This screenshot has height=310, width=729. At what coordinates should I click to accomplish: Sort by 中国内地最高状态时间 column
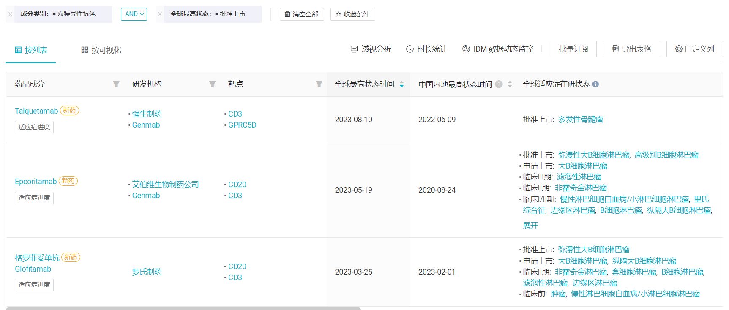click(x=510, y=84)
